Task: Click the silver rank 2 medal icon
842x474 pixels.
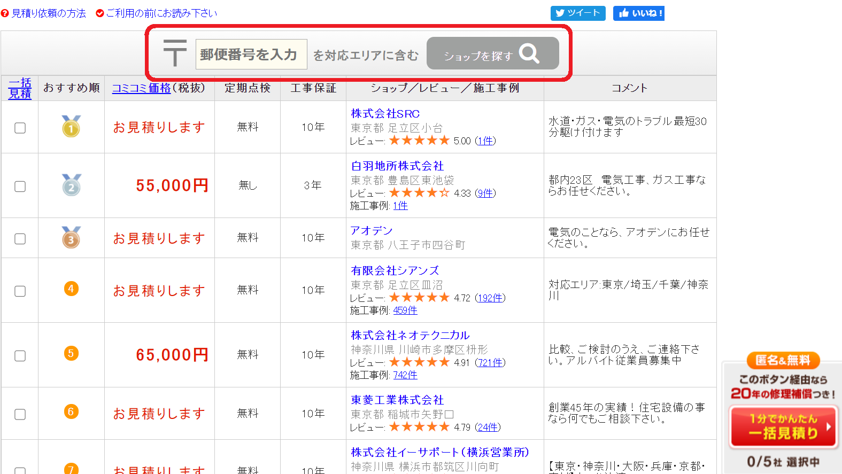Action: [71, 185]
